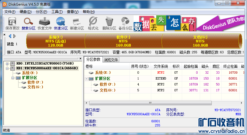Open the 查看(V) menu
Viewport: 247px width, 135px height.
73,12
